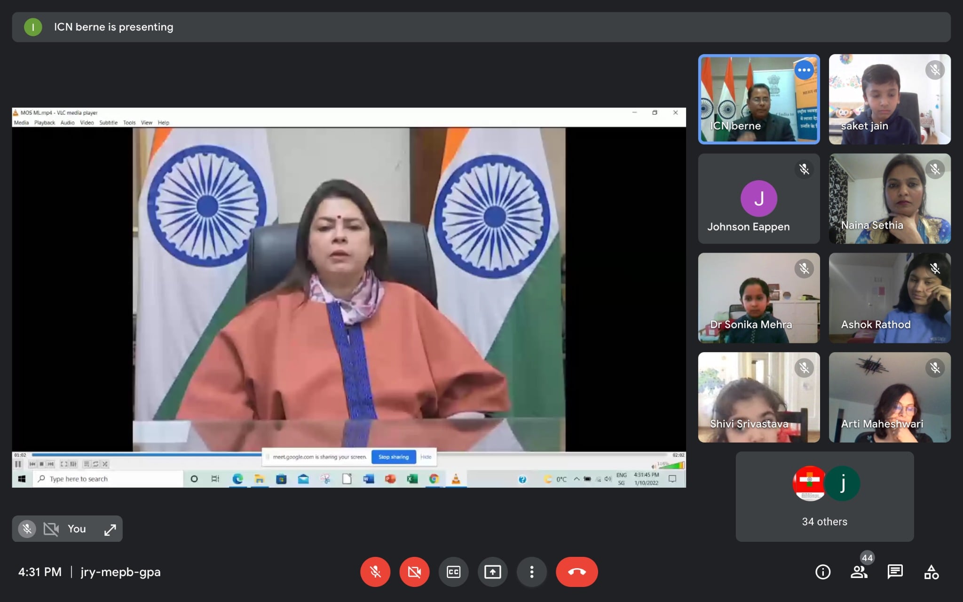Viewport: 963px width, 602px height.
Task: Expand your self-view tile
Action: [x=110, y=529]
